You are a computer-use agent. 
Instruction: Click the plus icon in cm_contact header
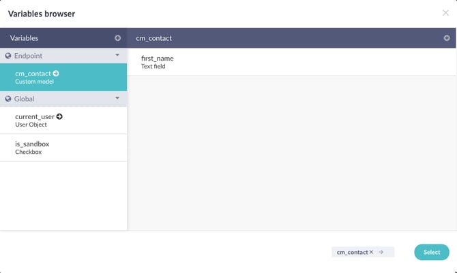point(447,38)
